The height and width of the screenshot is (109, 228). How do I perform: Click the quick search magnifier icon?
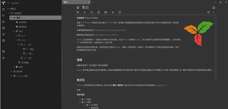(8, 3)
